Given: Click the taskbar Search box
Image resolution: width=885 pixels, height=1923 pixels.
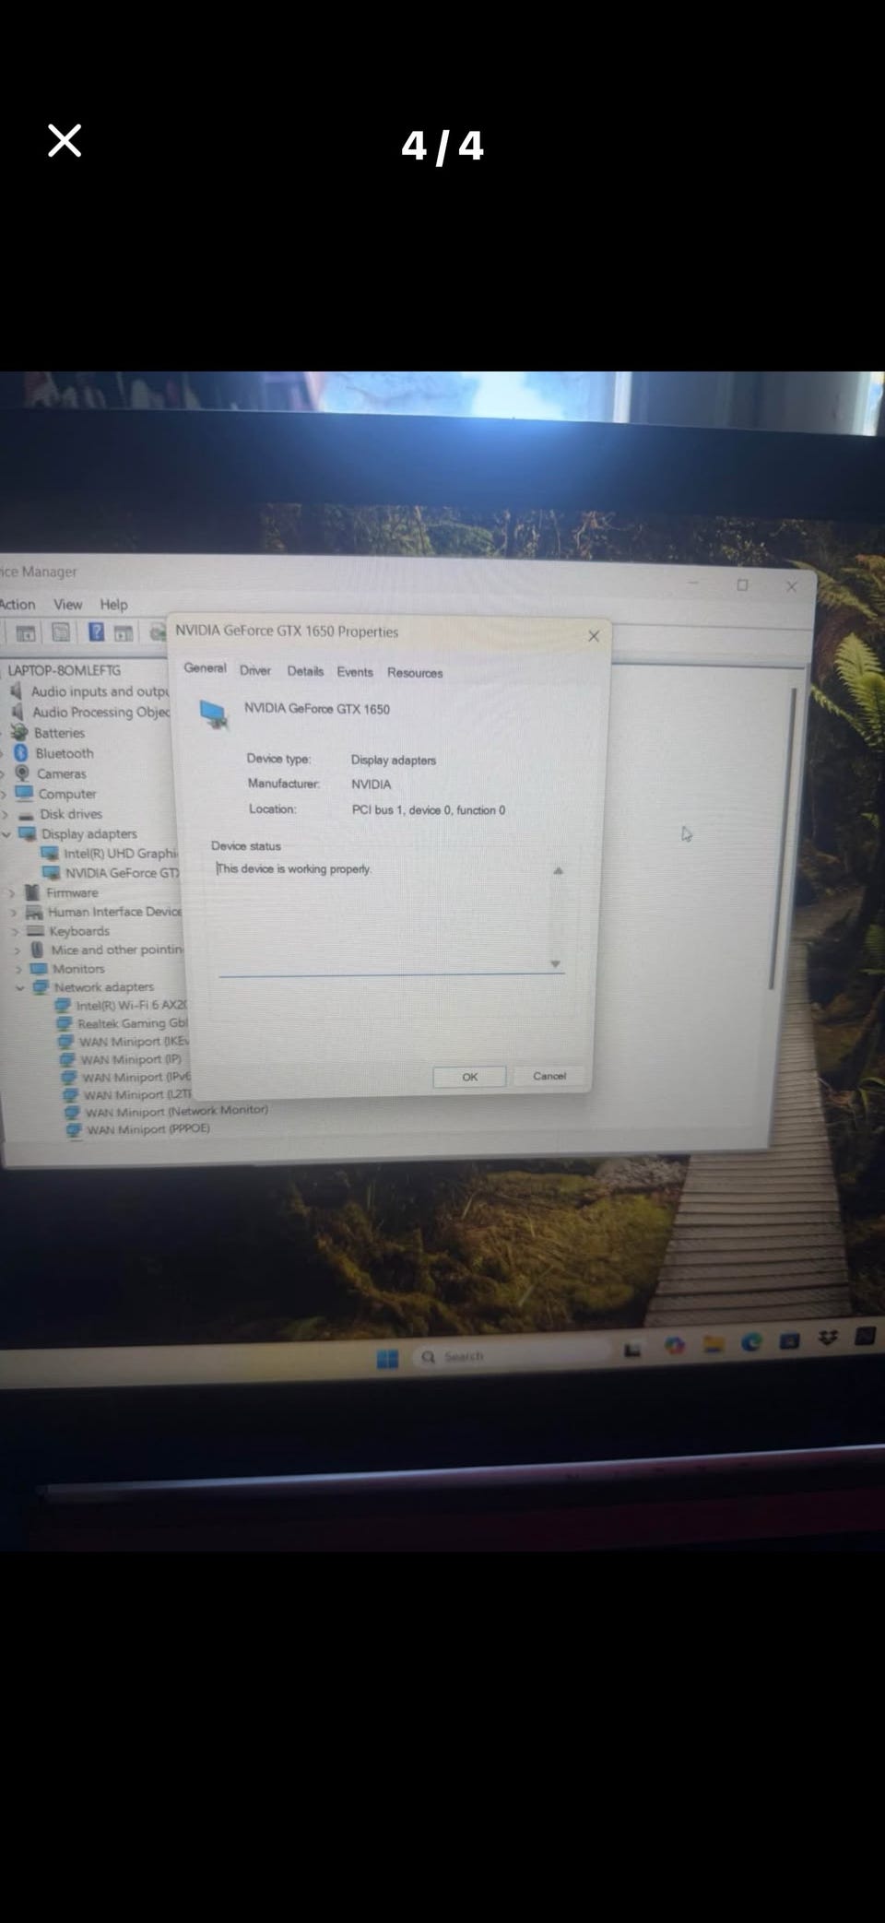Looking at the screenshot, I should (512, 1356).
